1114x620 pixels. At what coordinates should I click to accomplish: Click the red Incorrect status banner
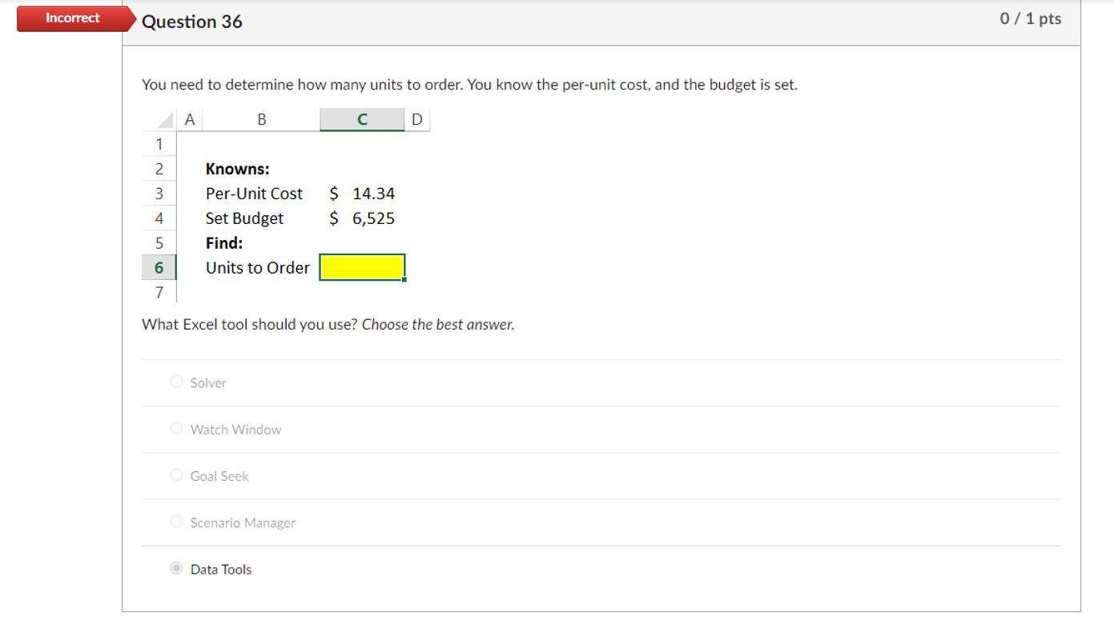click(x=70, y=18)
